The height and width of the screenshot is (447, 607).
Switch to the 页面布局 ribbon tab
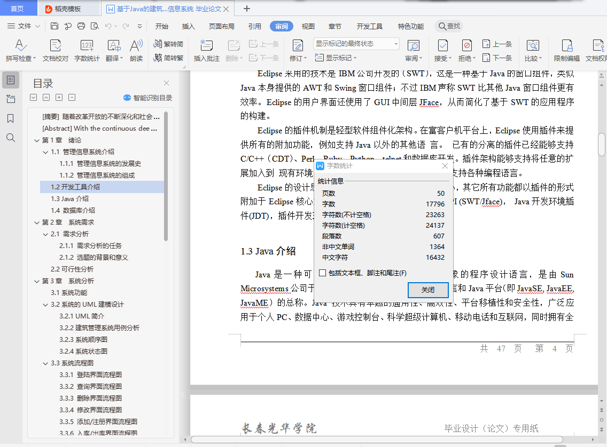pyautogui.click(x=221, y=26)
